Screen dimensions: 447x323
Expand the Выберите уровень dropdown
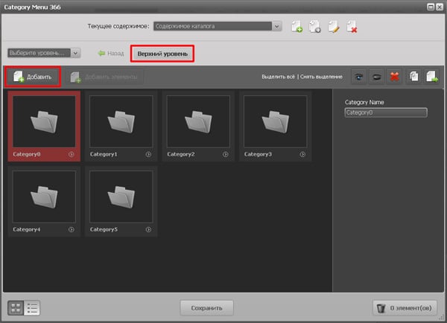[x=75, y=53]
